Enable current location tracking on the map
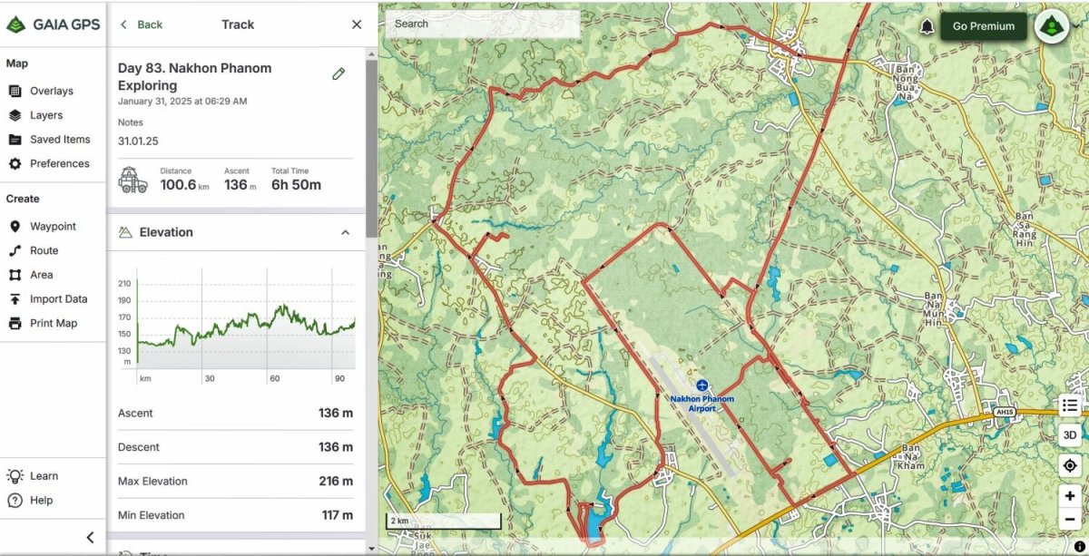1089x556 pixels. (x=1069, y=465)
